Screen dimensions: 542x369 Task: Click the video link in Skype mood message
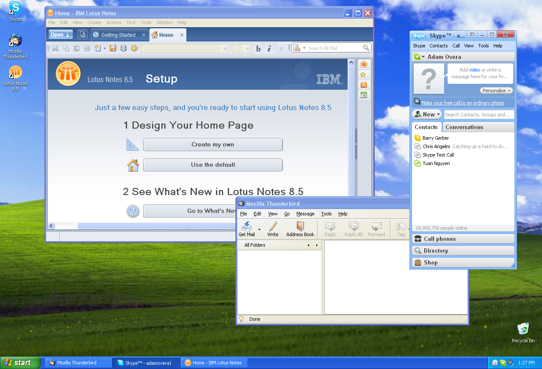coord(474,70)
